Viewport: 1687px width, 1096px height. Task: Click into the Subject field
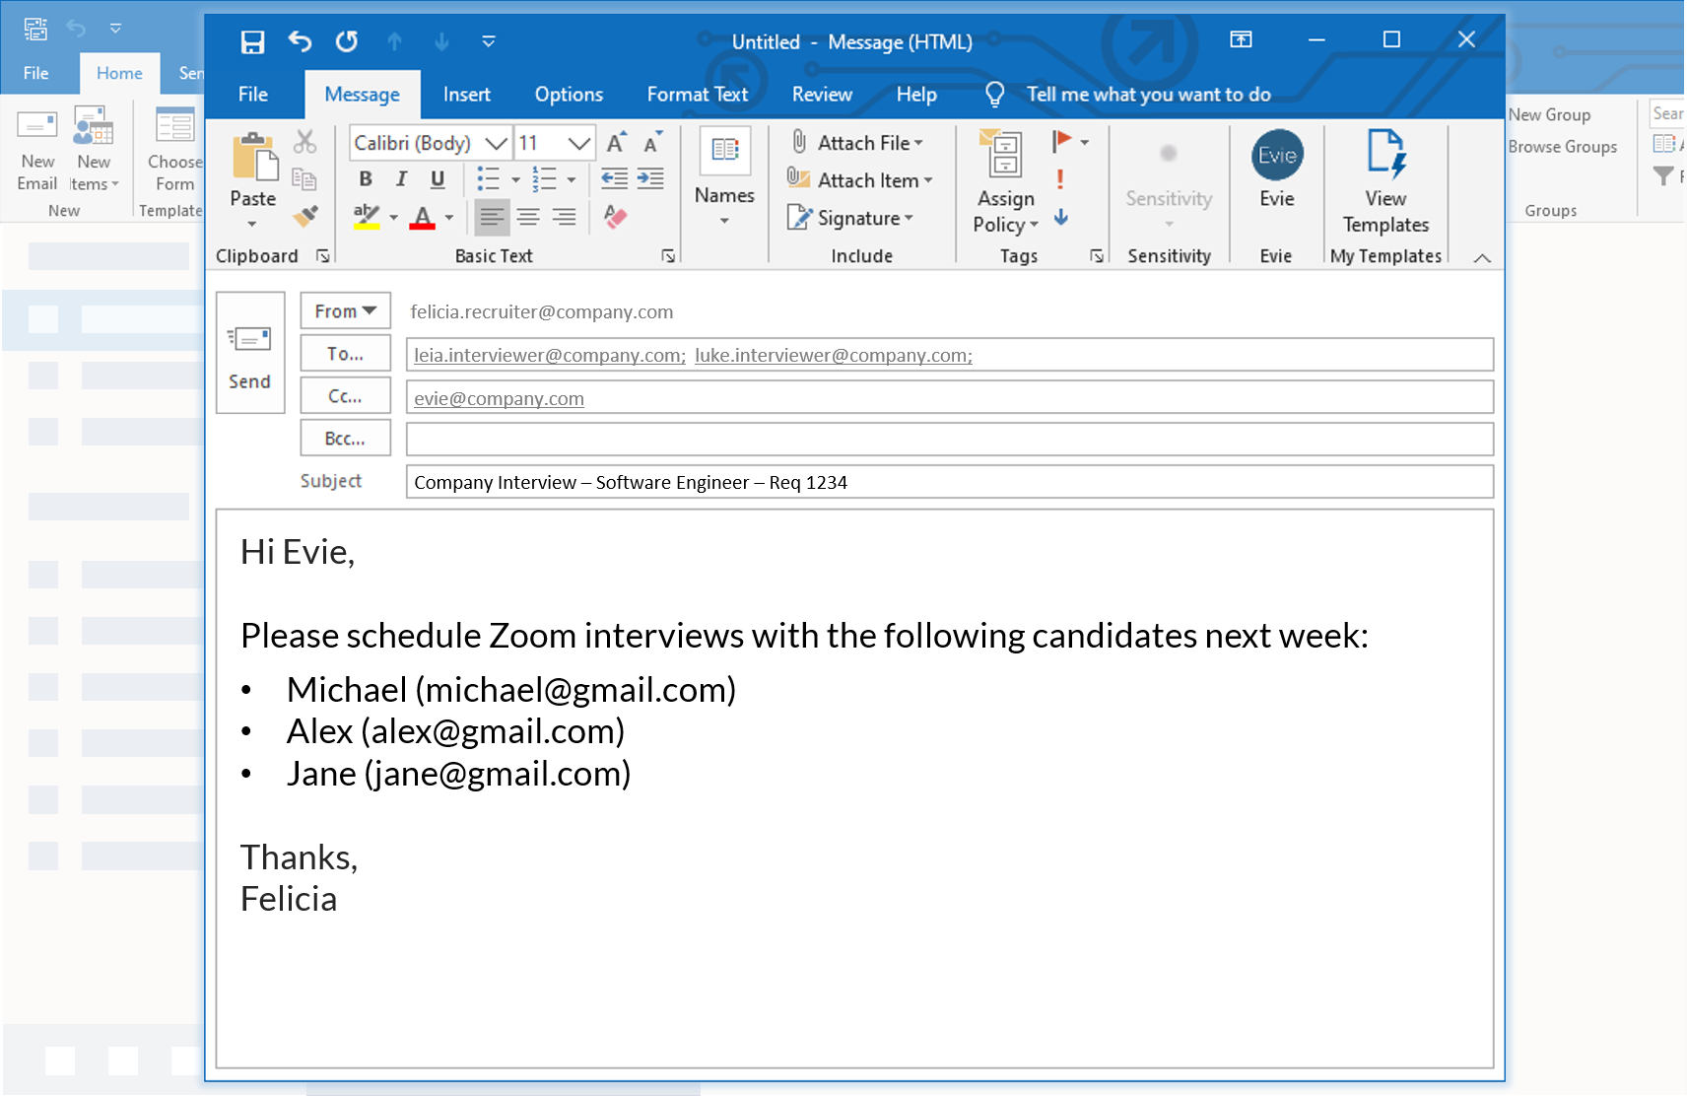(x=948, y=482)
